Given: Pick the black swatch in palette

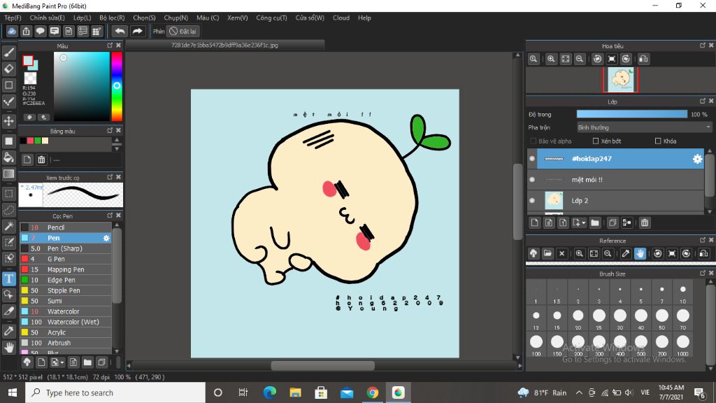Looking at the screenshot, I should coord(23,141).
